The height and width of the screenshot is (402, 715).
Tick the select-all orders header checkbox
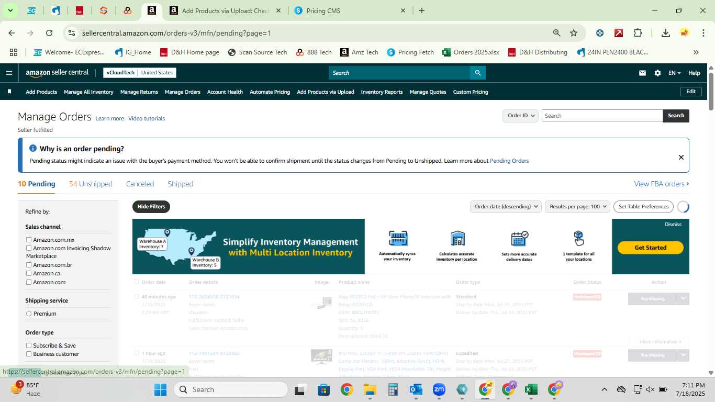tap(137, 282)
